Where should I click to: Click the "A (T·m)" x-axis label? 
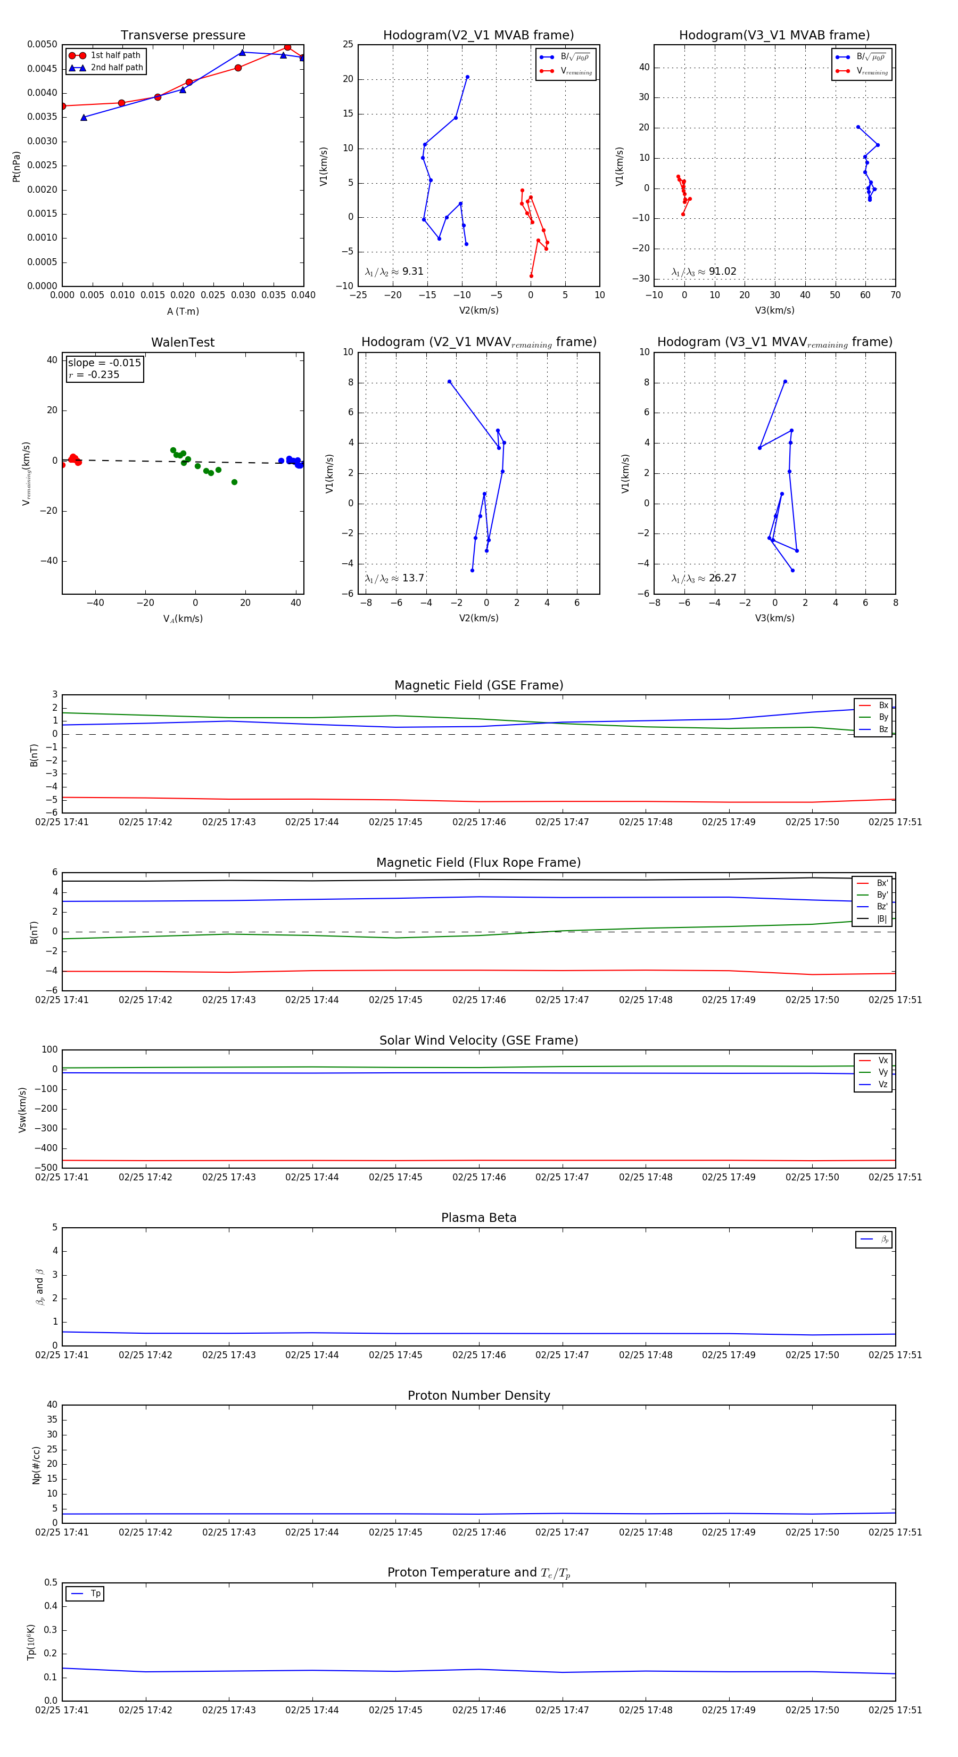pyautogui.click(x=183, y=311)
